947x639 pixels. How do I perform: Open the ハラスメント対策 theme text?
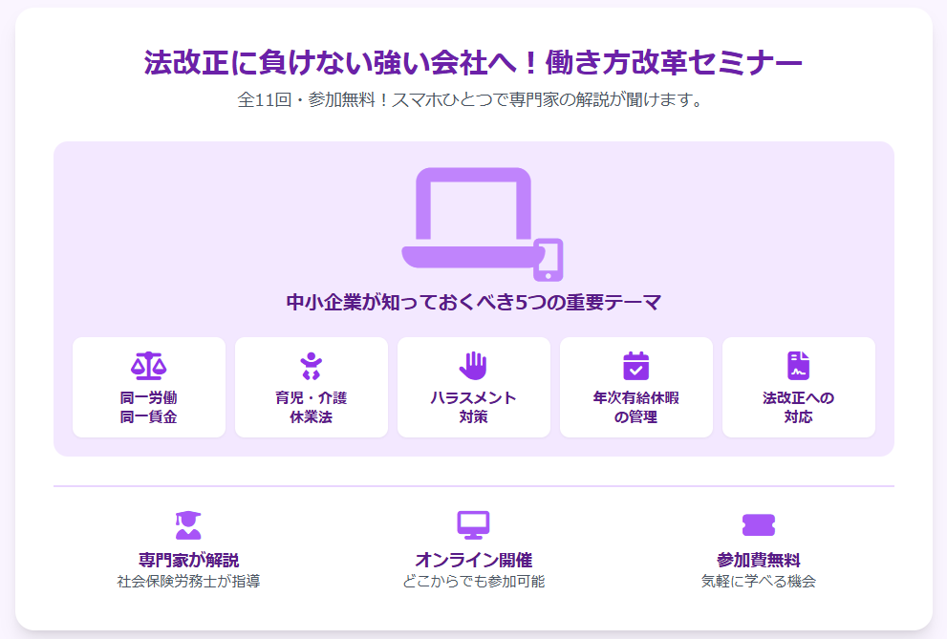[x=473, y=407]
